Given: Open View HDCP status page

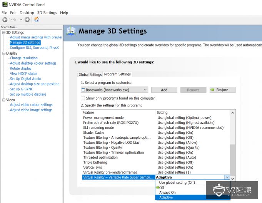Looking at the screenshot, I should (23, 73).
